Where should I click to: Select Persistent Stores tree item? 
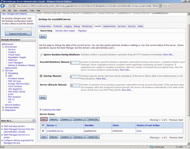[16, 79]
